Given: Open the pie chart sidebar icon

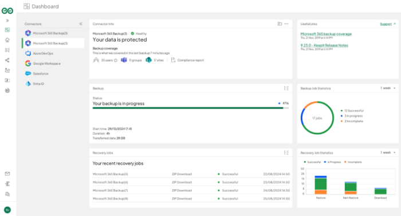Looking at the screenshot, I should (7, 90).
